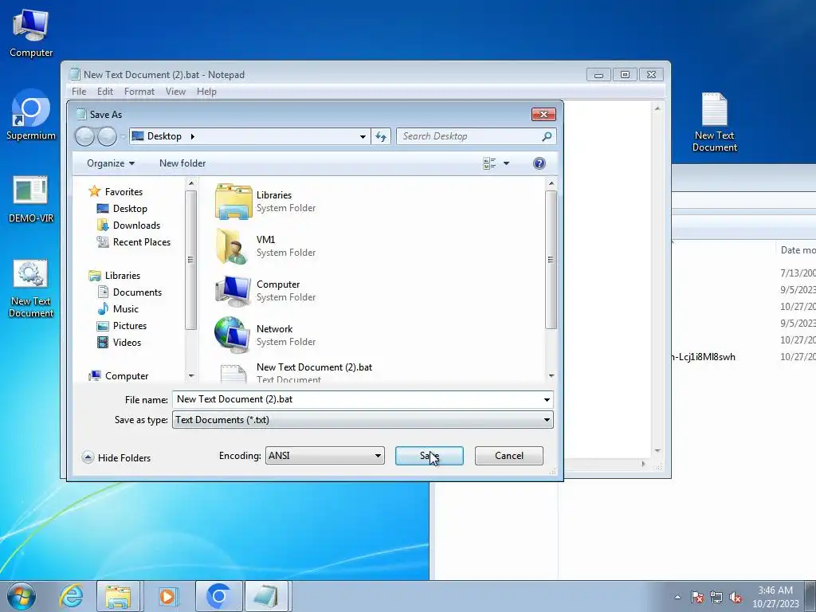Select the gear New Text Document desktop icon
This screenshot has height=612, width=816.
click(x=31, y=288)
